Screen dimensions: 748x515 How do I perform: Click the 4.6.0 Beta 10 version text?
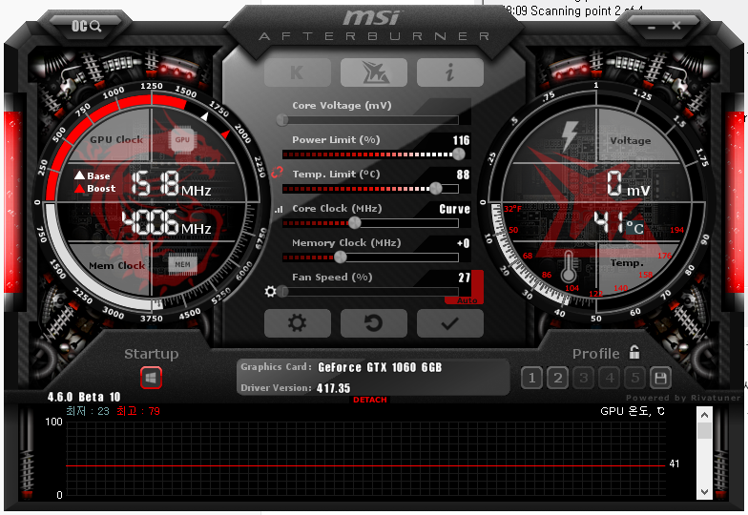pos(84,397)
